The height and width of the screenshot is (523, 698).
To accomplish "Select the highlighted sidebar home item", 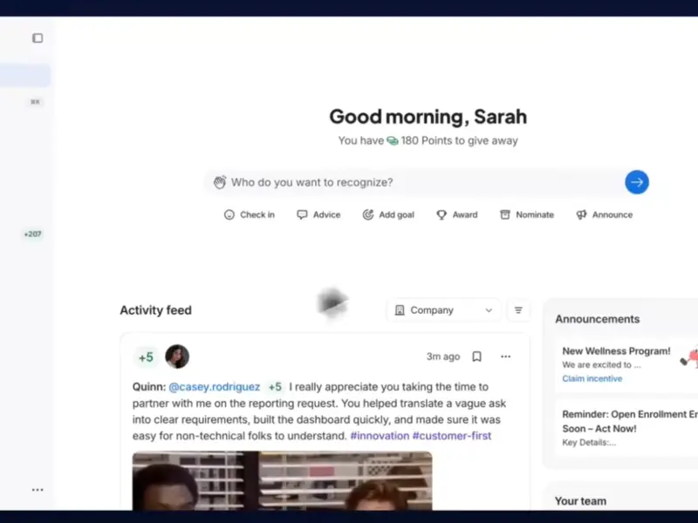I will tap(25, 75).
